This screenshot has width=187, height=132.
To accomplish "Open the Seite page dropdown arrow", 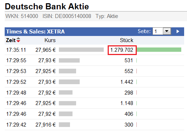I will 167,31.
